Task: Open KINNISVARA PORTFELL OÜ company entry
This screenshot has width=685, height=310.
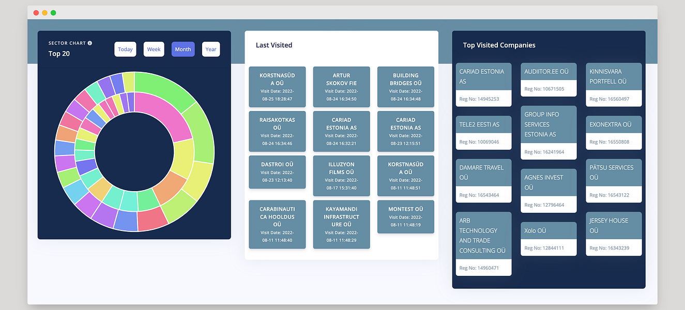Action: (614, 85)
